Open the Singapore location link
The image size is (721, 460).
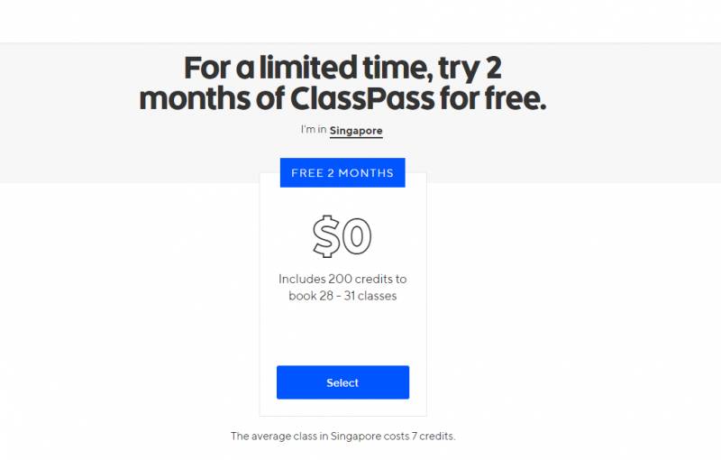pos(356,131)
